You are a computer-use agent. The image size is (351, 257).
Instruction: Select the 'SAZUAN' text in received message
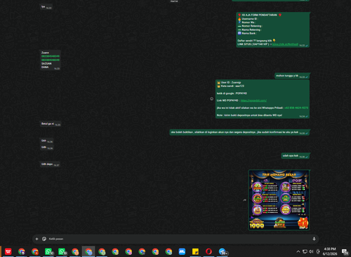(46, 63)
